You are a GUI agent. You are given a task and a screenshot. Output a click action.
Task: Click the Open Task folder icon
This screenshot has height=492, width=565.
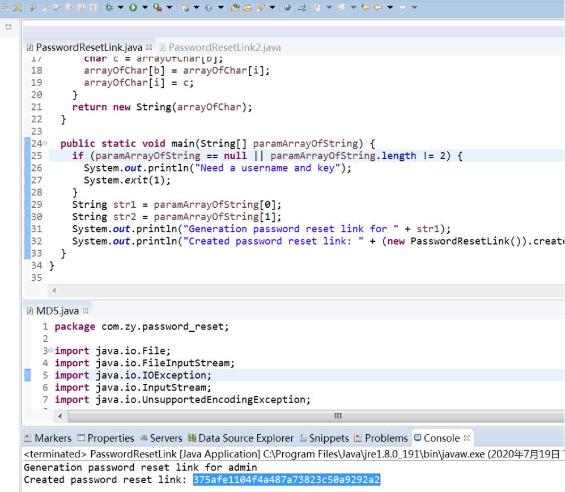(248, 7)
